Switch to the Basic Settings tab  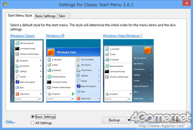tap(45, 16)
